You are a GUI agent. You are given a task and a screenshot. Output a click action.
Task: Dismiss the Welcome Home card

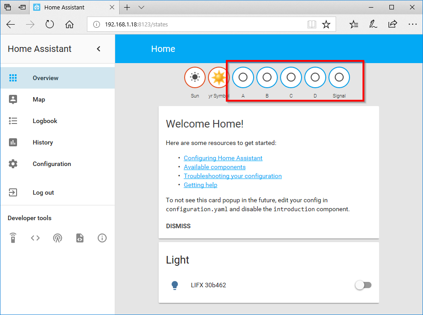pos(178,226)
